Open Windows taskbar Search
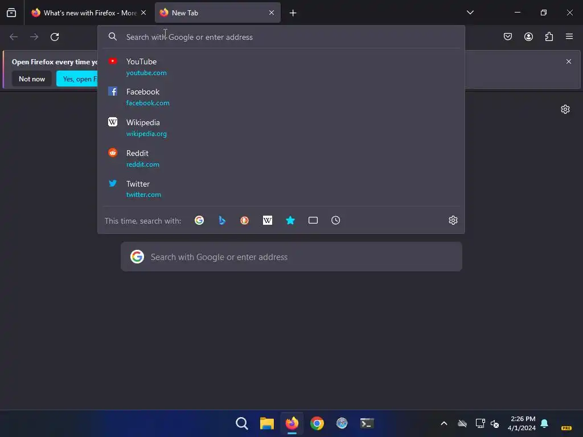Screen dimensions: 583x437 point(241,423)
